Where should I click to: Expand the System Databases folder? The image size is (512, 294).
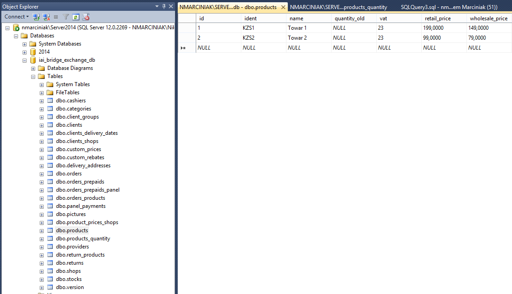pos(25,44)
